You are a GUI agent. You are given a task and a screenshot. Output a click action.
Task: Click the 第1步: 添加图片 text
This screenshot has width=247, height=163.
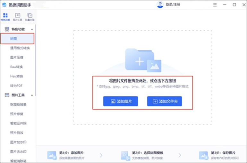71,153
